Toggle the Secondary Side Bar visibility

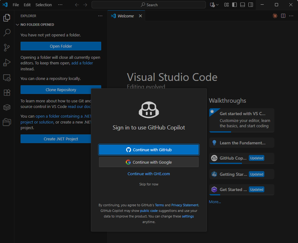pyautogui.click(x=251, y=5)
